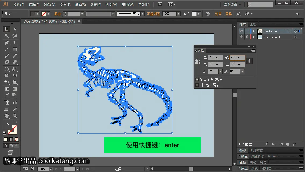The height and width of the screenshot is (172, 305).
Task: Open the 效果(C) menu
Action: (96, 5)
